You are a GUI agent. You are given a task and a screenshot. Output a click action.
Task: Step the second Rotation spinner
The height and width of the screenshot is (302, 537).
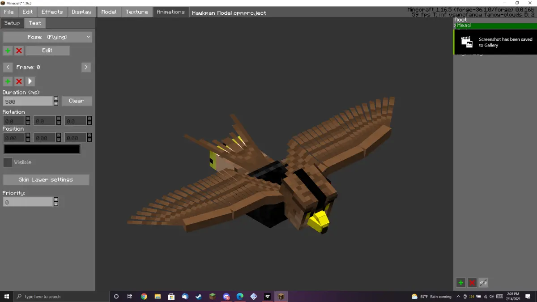pyautogui.click(x=59, y=121)
